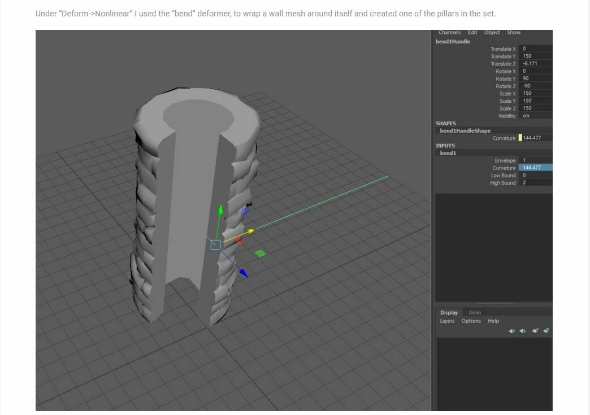Screen dimensions: 590x415
Task: Click the INPUTS section header
Action: coord(445,146)
